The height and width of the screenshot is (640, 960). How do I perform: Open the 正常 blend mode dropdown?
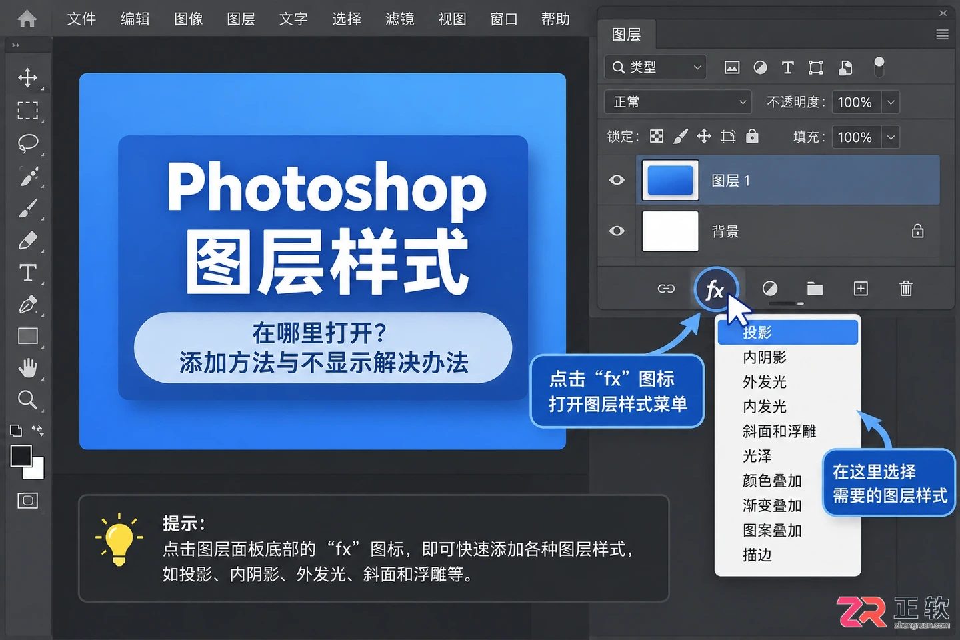click(679, 102)
